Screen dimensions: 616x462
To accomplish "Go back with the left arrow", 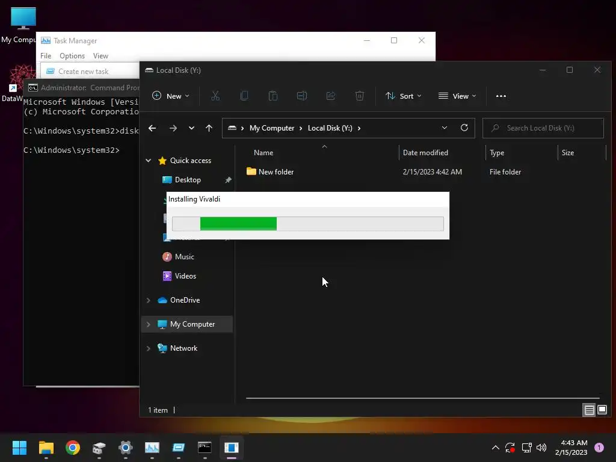I will pos(152,128).
